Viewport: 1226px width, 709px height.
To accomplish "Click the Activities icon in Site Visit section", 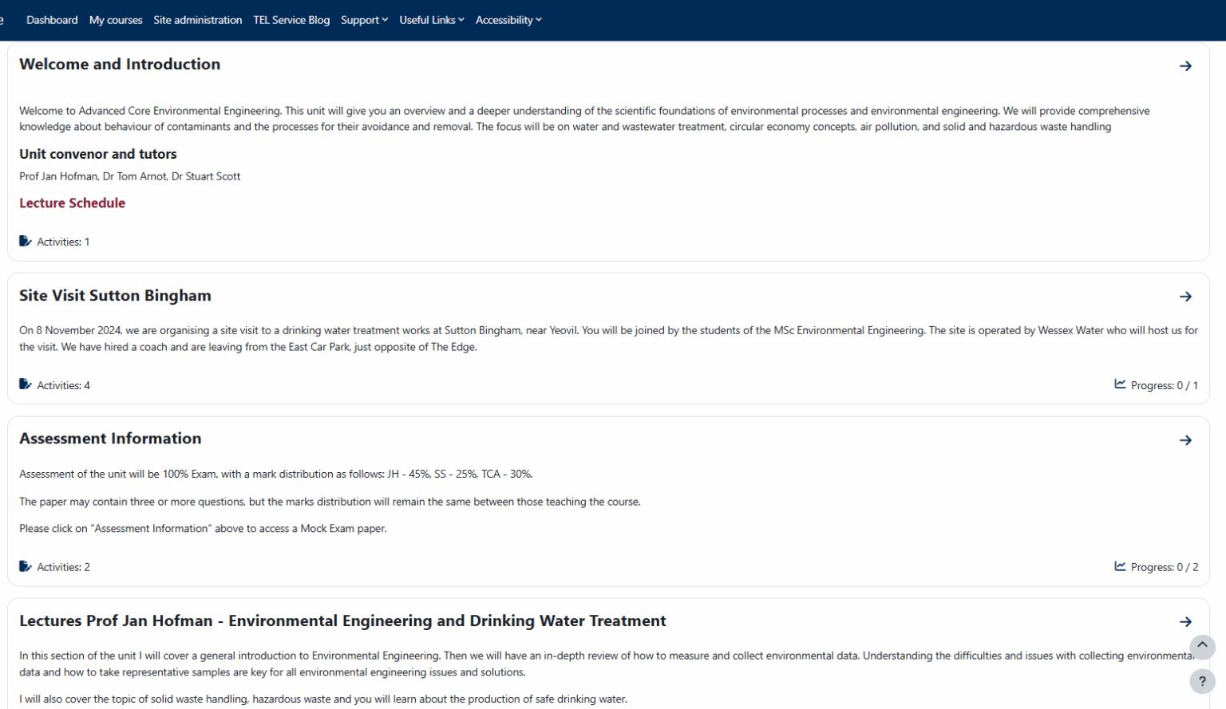I will coord(25,384).
